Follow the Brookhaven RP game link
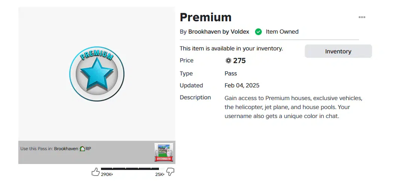The height and width of the screenshot is (192, 411). (73, 149)
